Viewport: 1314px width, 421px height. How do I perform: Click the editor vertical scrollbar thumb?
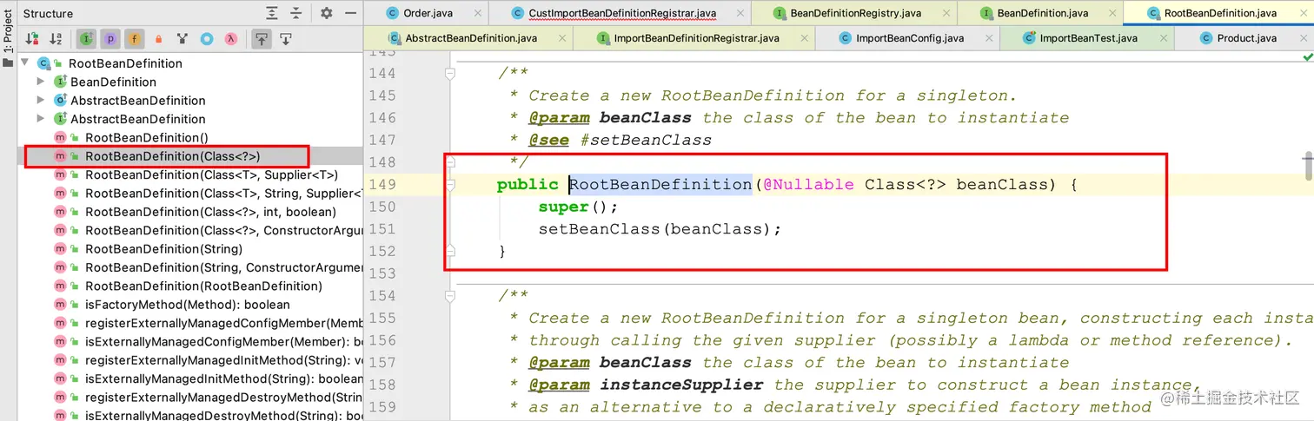coord(1307,166)
